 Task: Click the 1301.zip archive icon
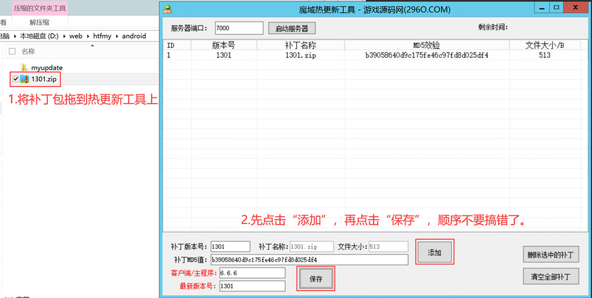tap(24, 79)
